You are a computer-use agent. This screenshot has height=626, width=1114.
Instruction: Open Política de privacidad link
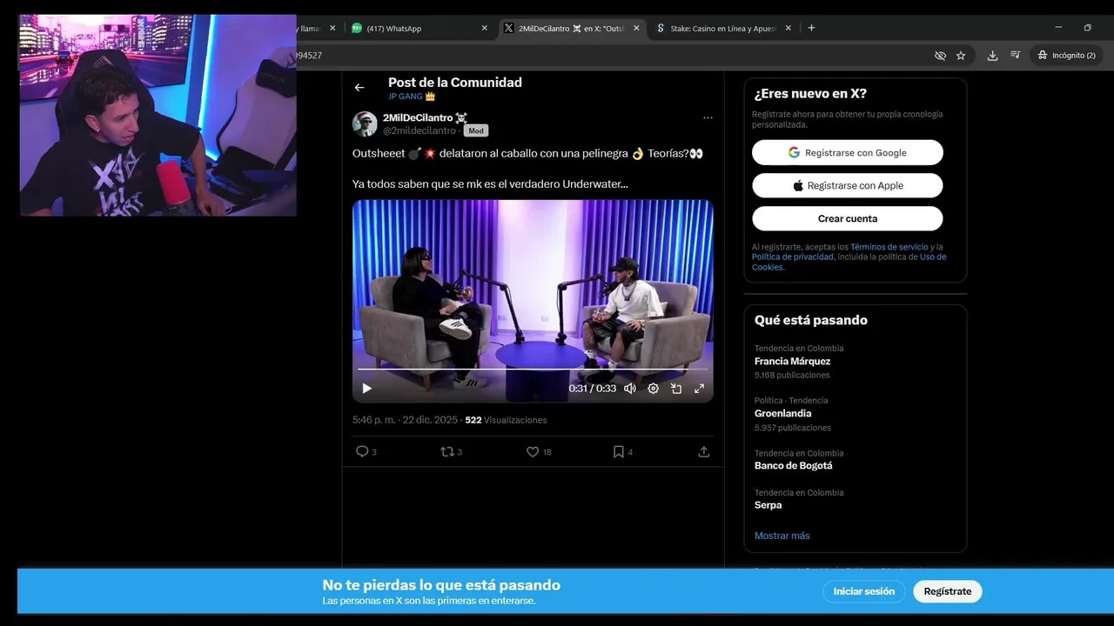793,256
